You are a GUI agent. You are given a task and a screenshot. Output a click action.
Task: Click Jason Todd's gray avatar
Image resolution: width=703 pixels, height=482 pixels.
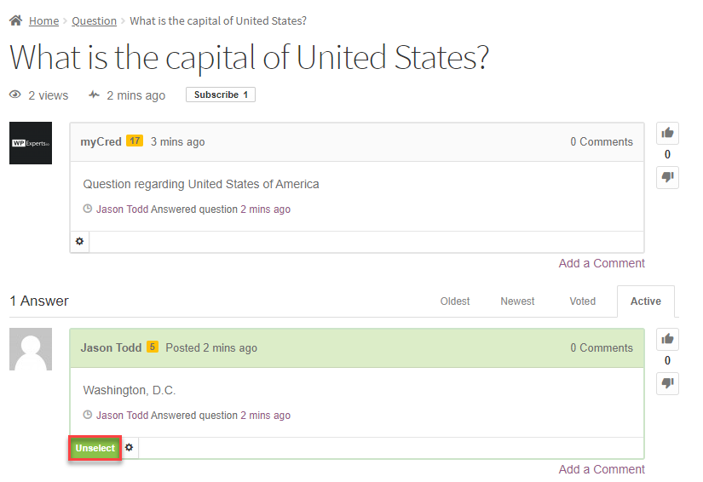(31, 349)
